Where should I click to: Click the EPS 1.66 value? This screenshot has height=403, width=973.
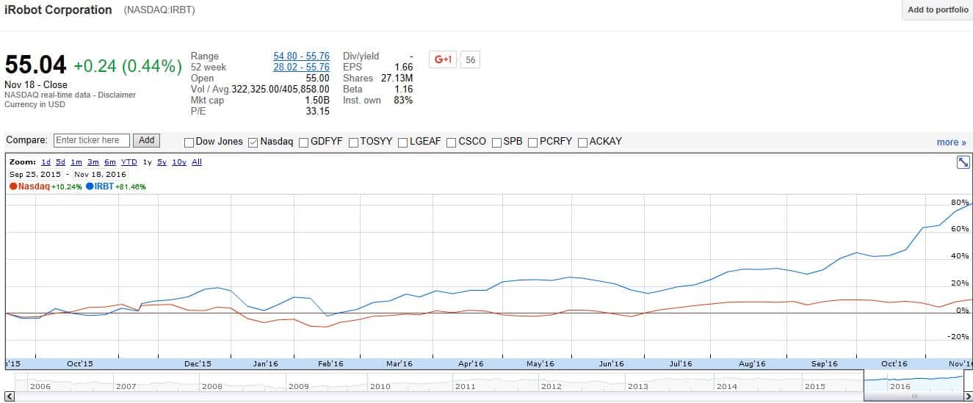tap(403, 67)
